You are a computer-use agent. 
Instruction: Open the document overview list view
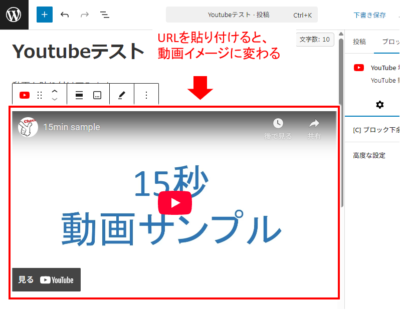[x=105, y=15]
